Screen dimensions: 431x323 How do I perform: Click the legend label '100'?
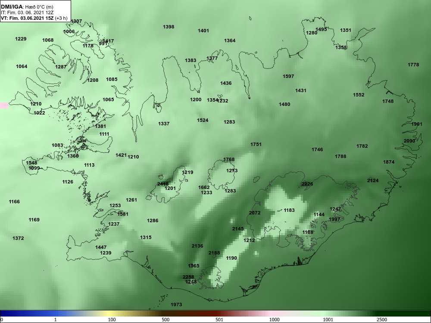pos(112,320)
